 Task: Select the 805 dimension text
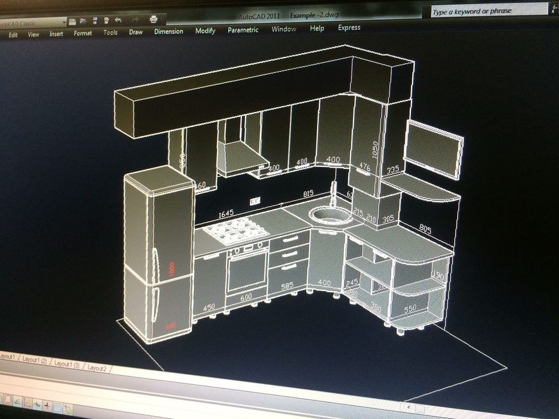tap(425, 229)
